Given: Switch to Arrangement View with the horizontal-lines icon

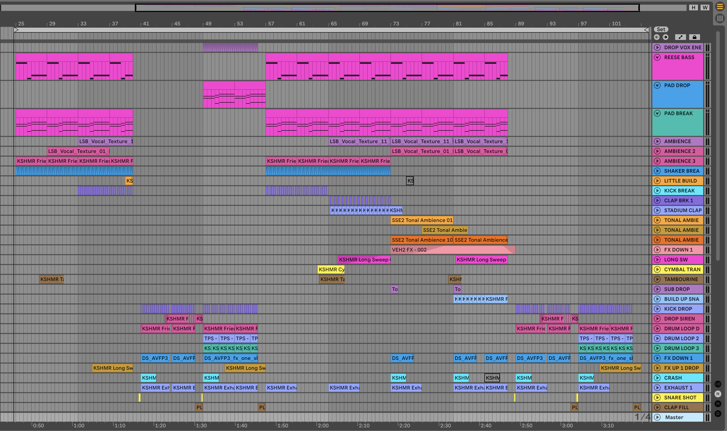Looking at the screenshot, I should tap(720, 6).
